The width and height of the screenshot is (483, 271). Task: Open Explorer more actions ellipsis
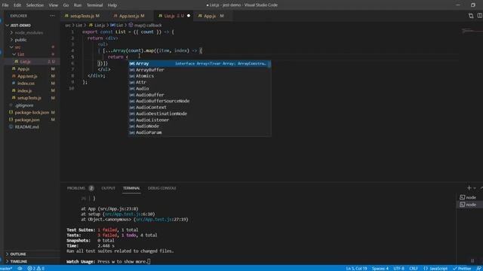pyautogui.click(x=52, y=16)
